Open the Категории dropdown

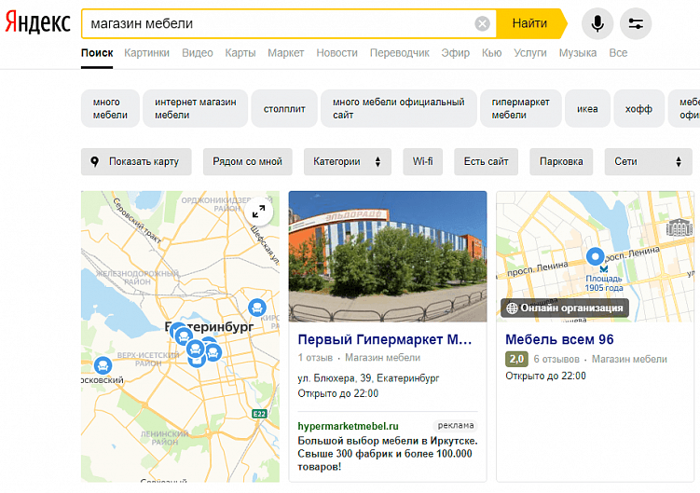347,161
